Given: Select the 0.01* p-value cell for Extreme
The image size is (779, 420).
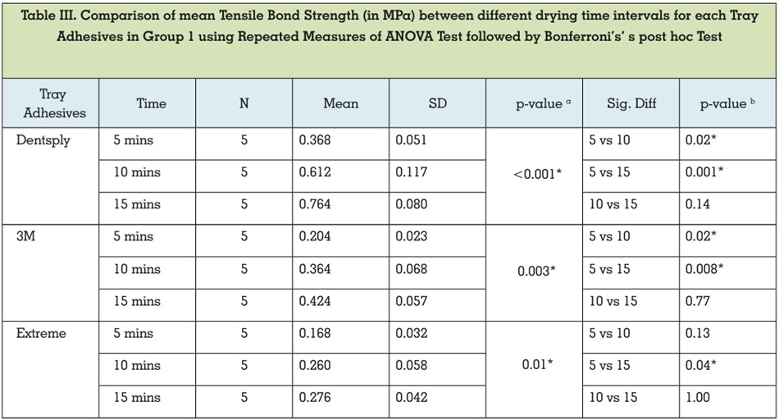Looking at the screenshot, I should pos(537,364).
